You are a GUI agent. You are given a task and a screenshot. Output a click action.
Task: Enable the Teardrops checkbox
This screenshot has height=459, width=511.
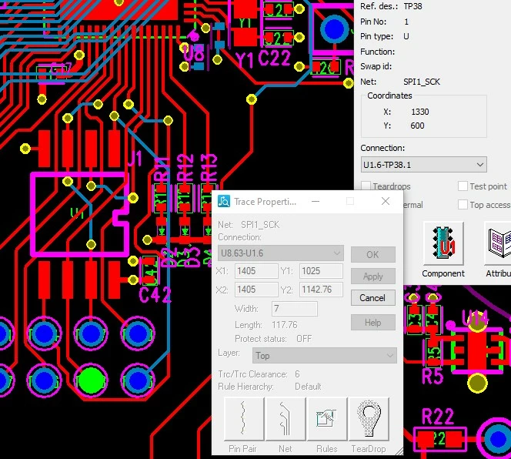pos(366,186)
